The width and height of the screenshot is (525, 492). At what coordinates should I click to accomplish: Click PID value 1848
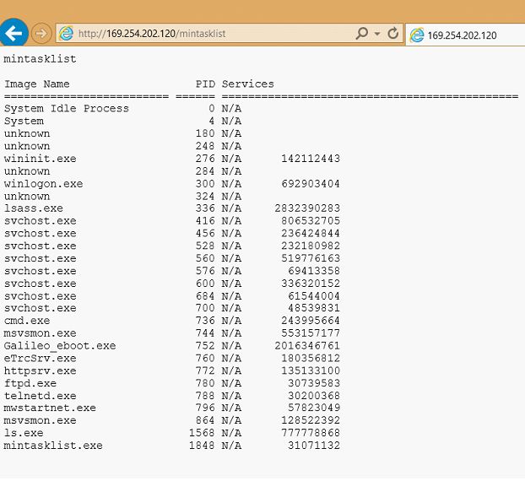[202, 446]
